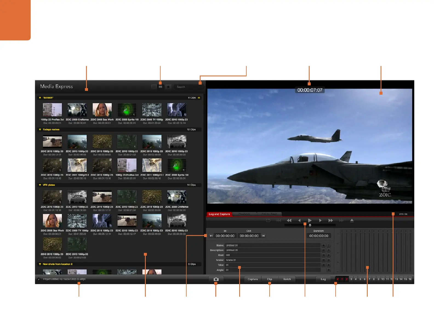This screenshot has height=335, width=434.
Task: Eject the tape using the eject icon
Action: tap(352, 221)
